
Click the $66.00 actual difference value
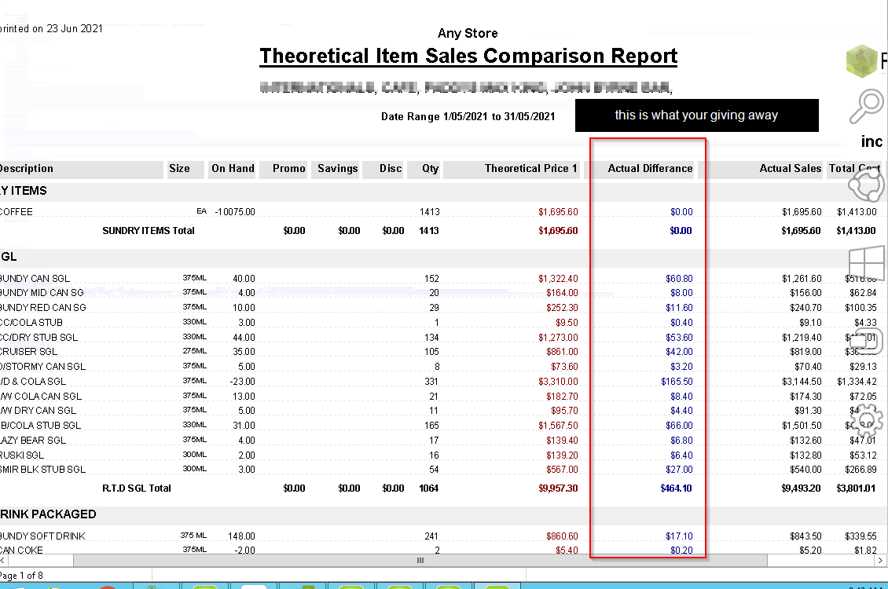click(679, 426)
